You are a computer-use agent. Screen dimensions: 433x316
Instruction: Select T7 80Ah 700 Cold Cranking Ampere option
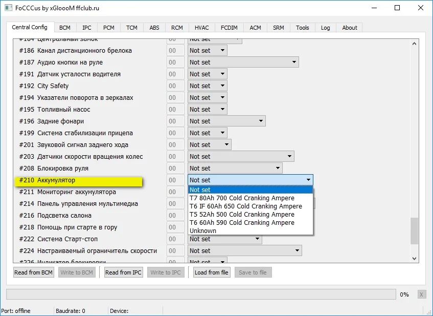[x=242, y=198]
